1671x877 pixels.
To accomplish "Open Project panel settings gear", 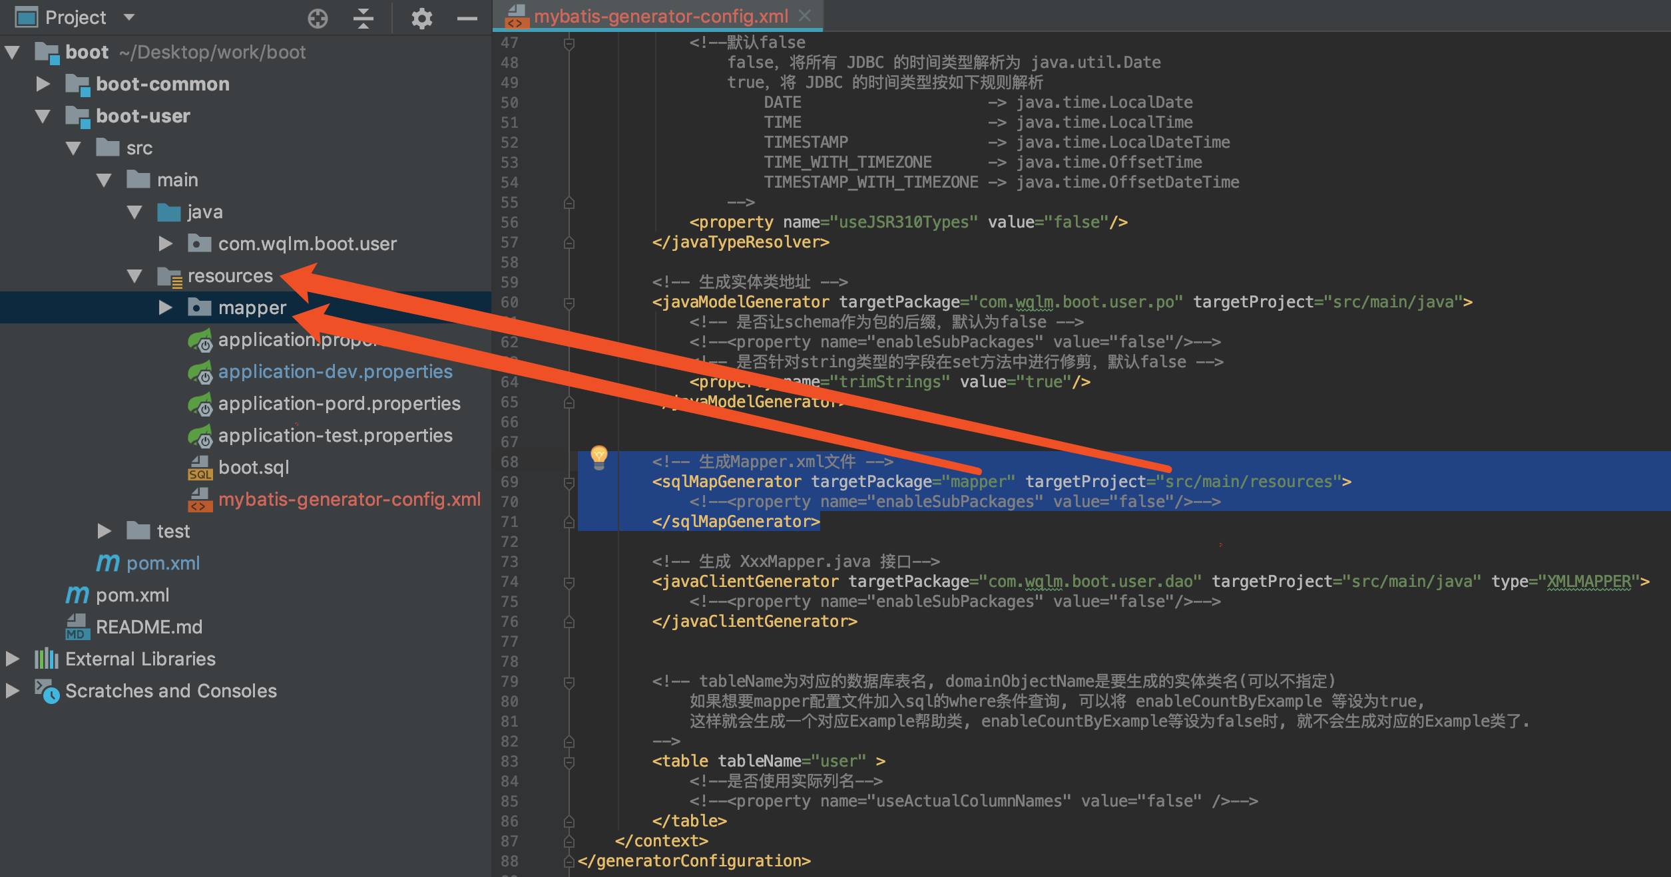I will [x=421, y=18].
